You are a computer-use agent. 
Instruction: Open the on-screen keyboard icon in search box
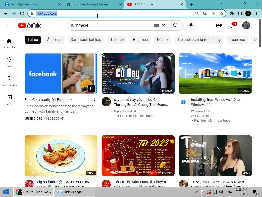156,25
